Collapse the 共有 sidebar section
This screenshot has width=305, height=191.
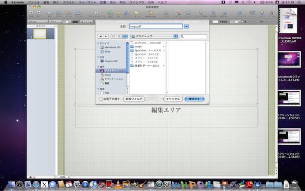click(x=98, y=57)
